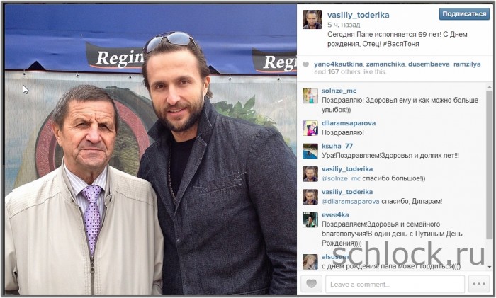Click the Подписаться follow button
Image resolution: width=496 pixels, height=298 pixels.
[464, 14]
